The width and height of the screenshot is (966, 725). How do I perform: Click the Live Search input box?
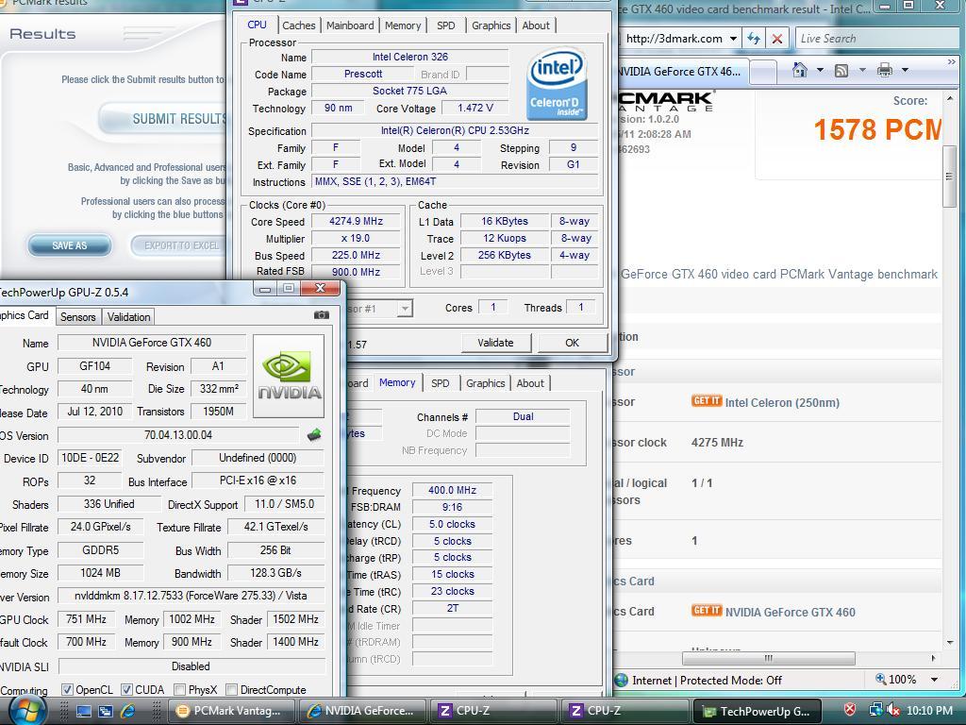(876, 38)
